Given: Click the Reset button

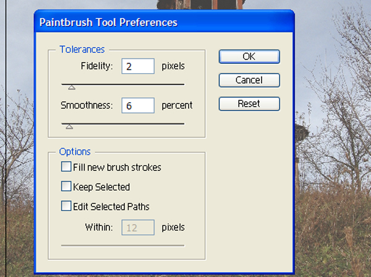Looking at the screenshot, I should 249,103.
